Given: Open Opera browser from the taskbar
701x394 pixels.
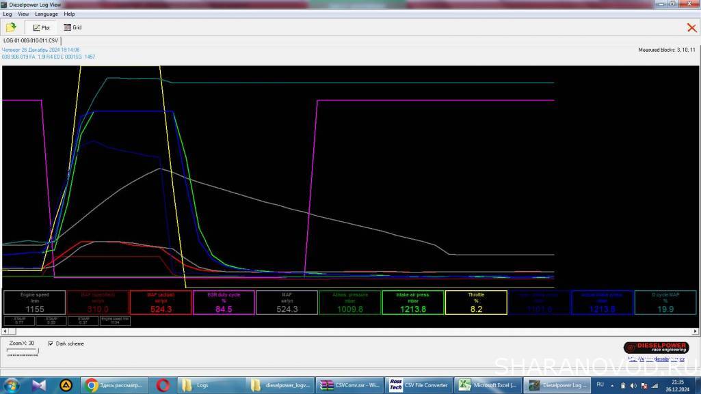Looking at the screenshot, I should pyautogui.click(x=163, y=385).
